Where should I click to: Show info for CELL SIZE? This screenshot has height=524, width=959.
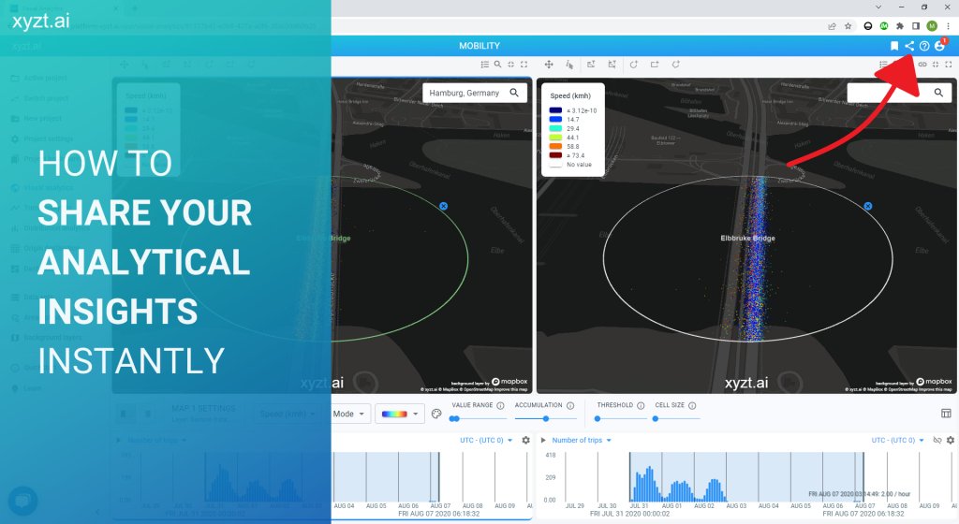point(692,405)
